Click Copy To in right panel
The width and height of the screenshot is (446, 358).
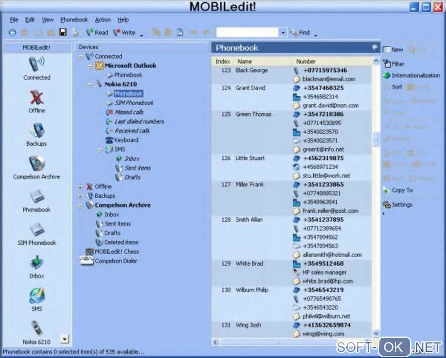398,190
